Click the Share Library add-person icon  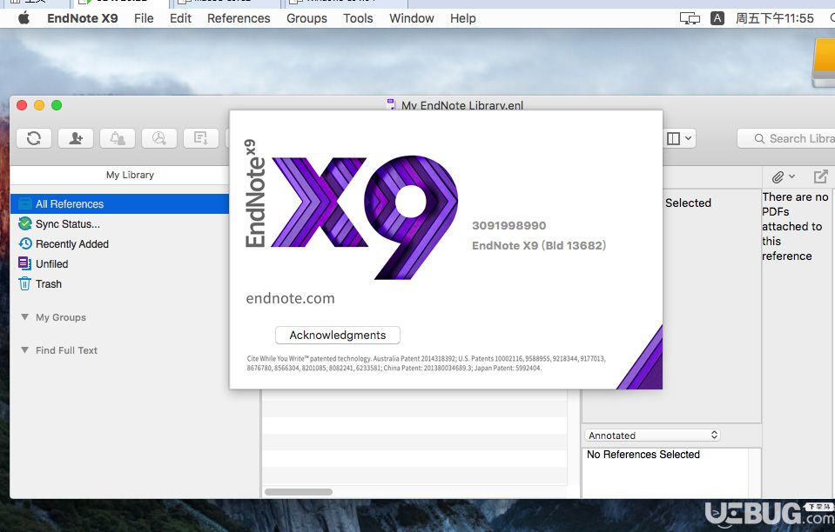point(76,139)
